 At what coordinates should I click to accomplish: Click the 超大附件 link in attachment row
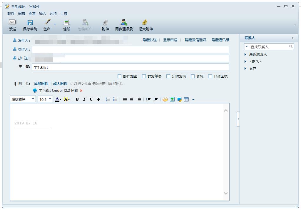[x=60, y=84]
